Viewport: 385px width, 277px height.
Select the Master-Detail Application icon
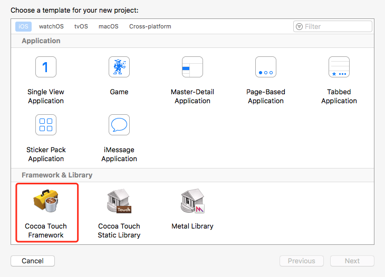[192, 67]
